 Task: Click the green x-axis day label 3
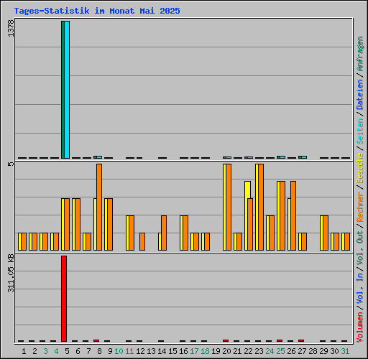pos(45,351)
